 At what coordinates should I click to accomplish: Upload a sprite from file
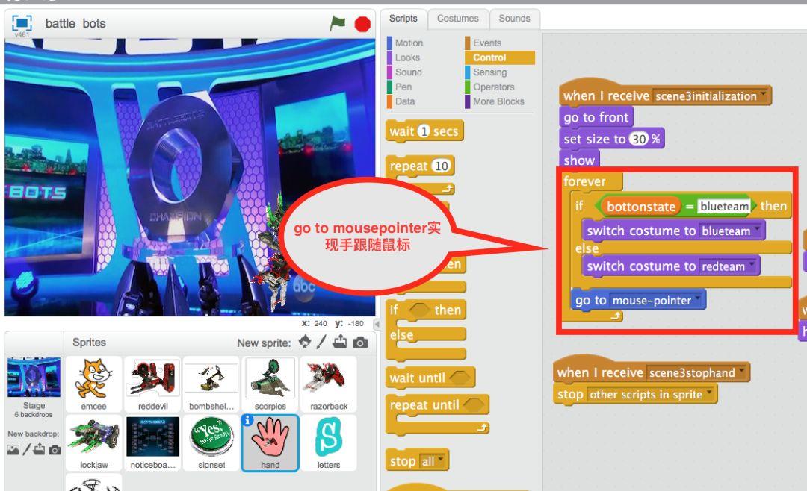pyautogui.click(x=340, y=342)
